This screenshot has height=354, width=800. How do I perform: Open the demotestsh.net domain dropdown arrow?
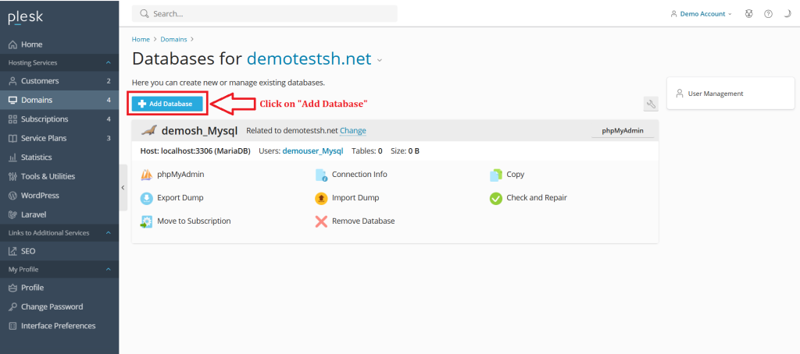379,61
